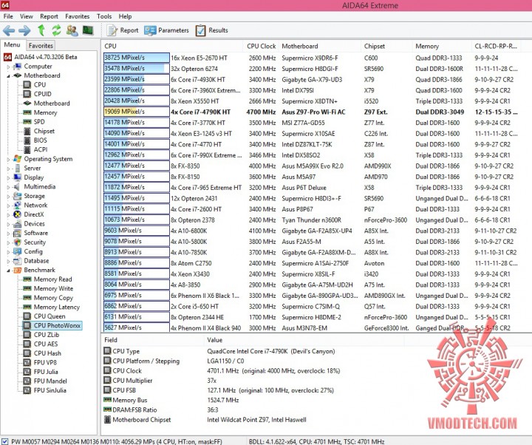The image size is (532, 445).
Task: Open the Results toolbar button
Action: point(212,30)
